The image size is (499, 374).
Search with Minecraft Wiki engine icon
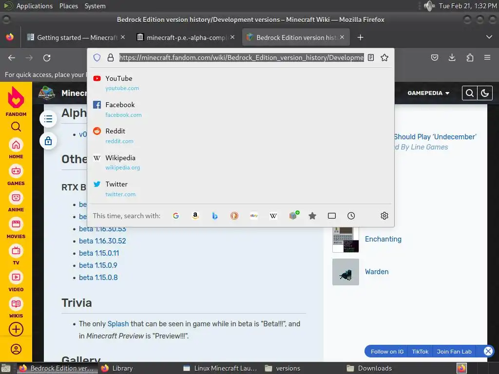coord(293,215)
